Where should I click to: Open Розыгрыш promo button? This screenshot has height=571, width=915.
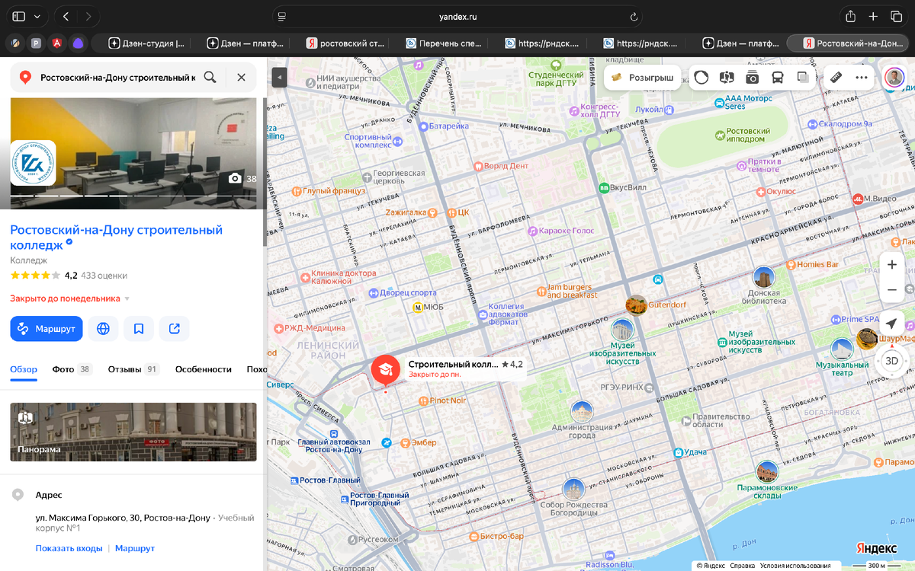pyautogui.click(x=643, y=77)
